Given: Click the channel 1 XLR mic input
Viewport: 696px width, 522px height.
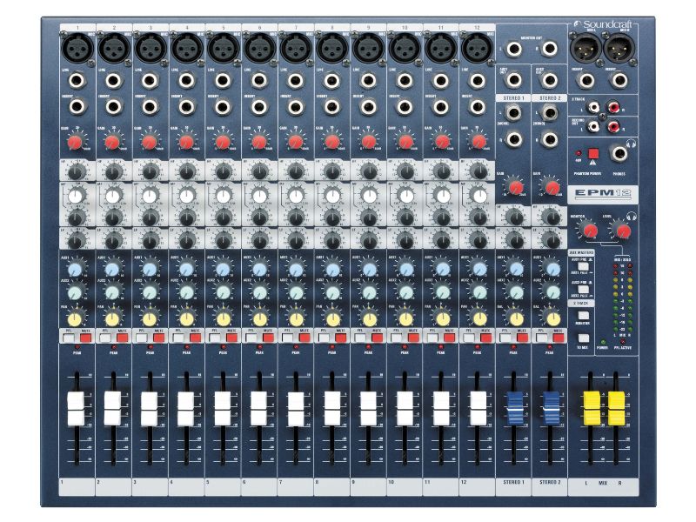Looking at the screenshot, I should [76, 43].
